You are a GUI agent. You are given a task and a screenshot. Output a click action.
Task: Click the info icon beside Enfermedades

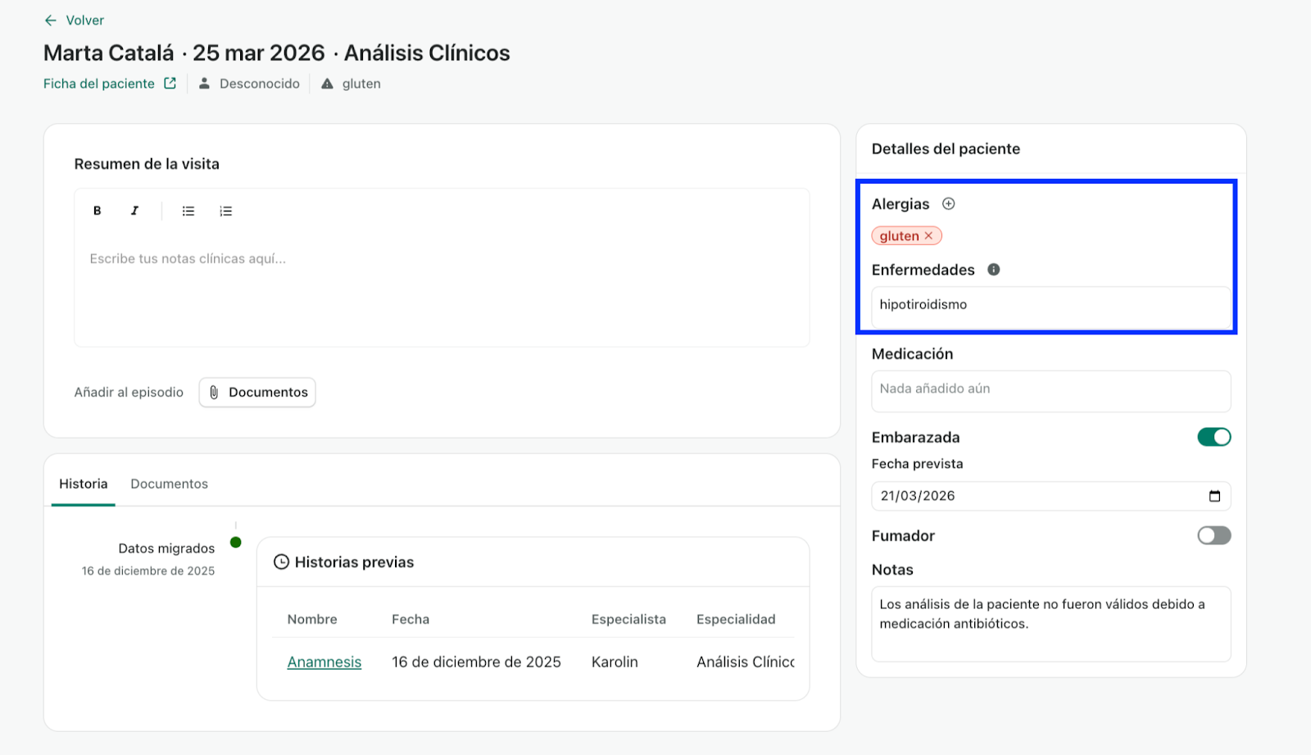993,269
